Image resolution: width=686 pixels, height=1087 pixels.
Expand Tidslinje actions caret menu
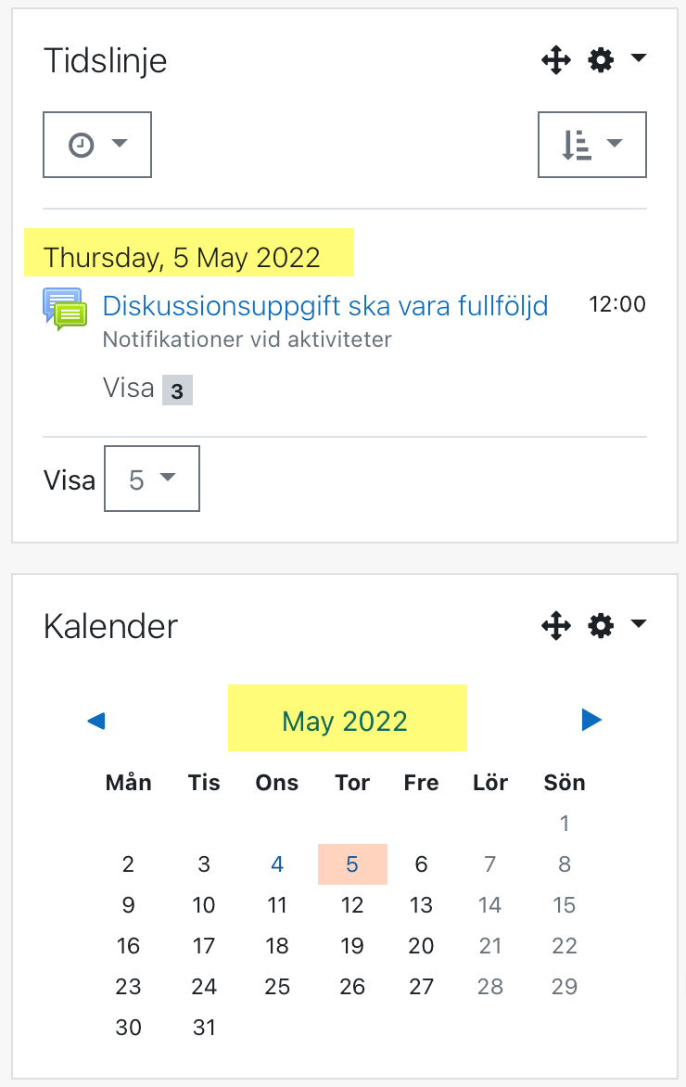(x=638, y=58)
